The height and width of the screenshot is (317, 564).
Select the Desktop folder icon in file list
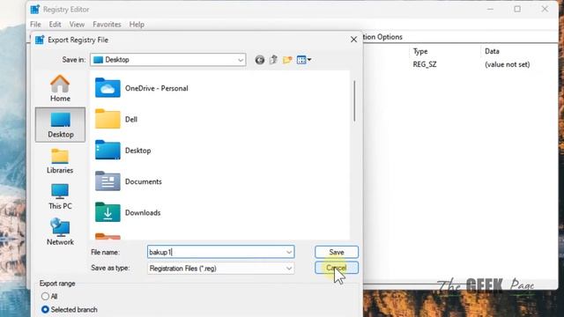click(x=108, y=150)
